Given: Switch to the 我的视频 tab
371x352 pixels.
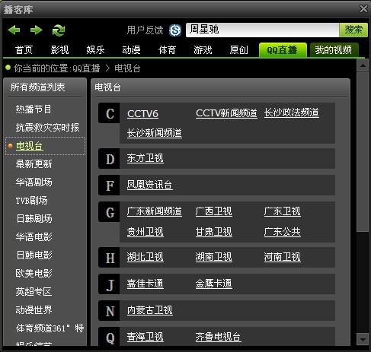Looking at the screenshot, I should pos(334,50).
